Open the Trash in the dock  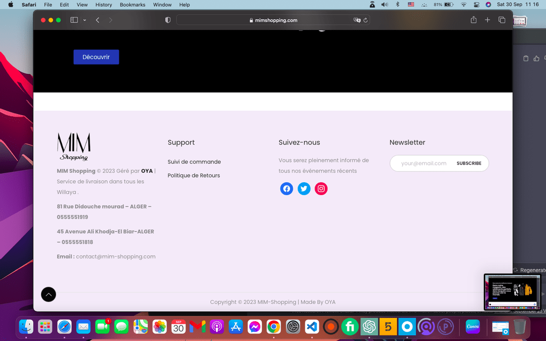pyautogui.click(x=519, y=327)
